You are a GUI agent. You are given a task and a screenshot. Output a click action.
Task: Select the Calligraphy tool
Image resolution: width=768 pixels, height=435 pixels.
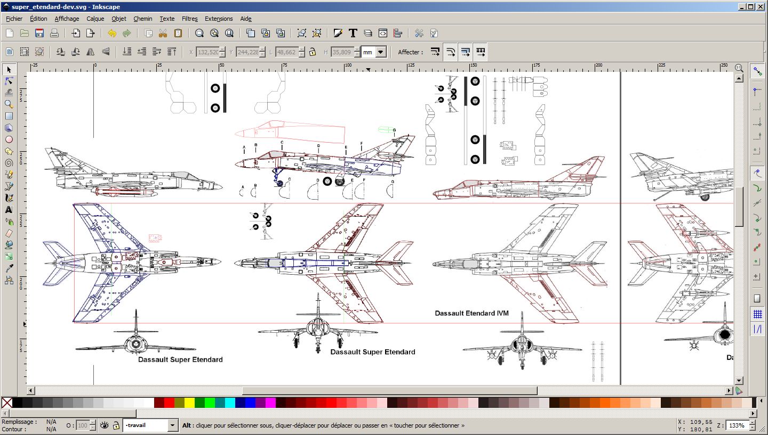(x=9, y=198)
